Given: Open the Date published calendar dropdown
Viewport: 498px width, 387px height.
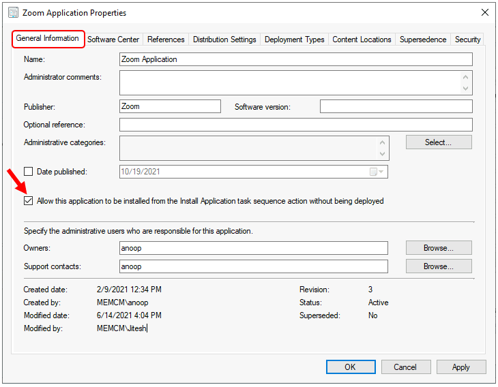Looking at the screenshot, I should tap(377, 172).
